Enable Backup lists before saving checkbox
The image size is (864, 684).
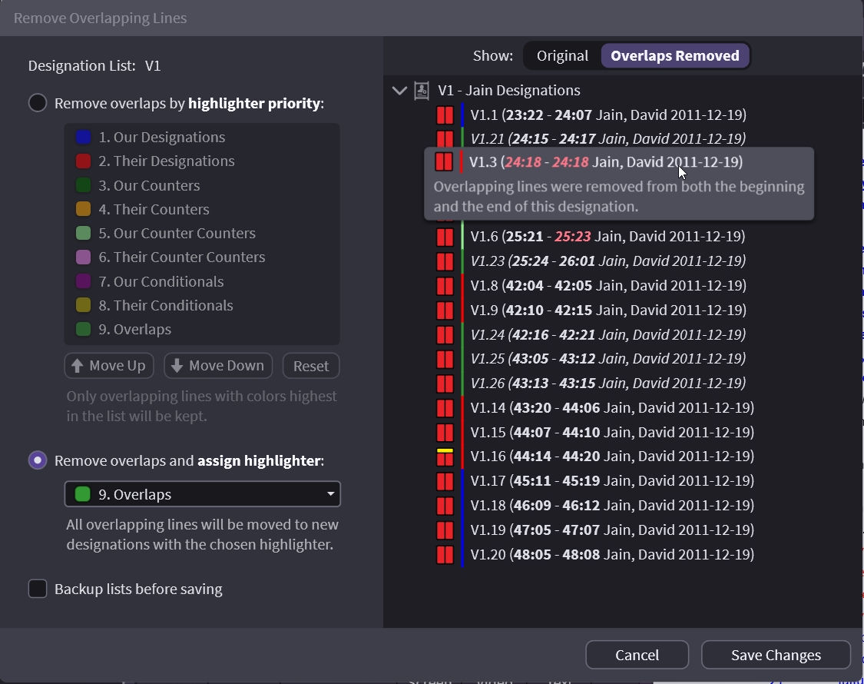coord(38,589)
